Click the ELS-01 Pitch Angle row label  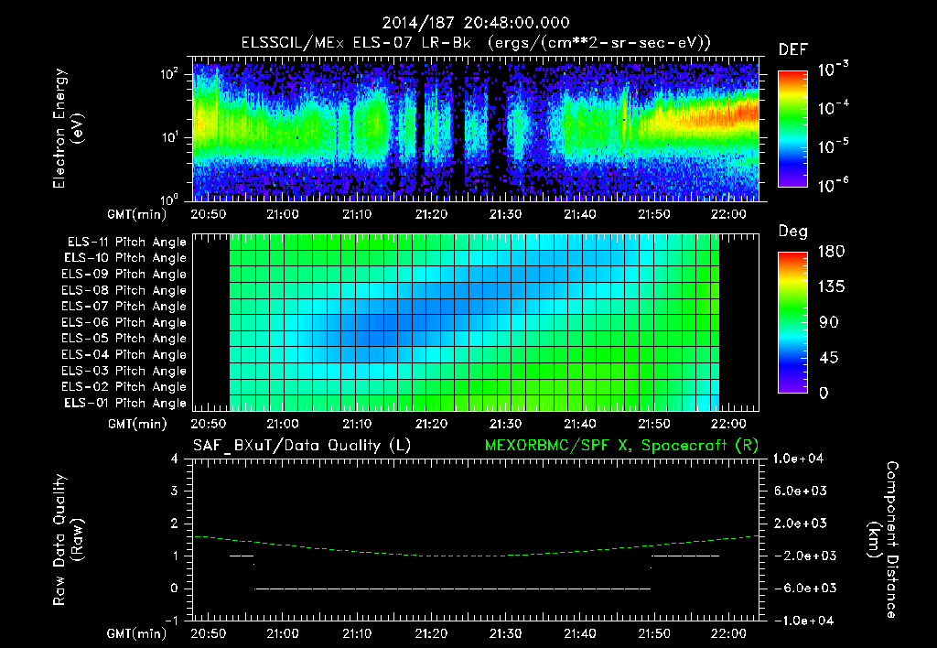pyautogui.click(x=125, y=403)
